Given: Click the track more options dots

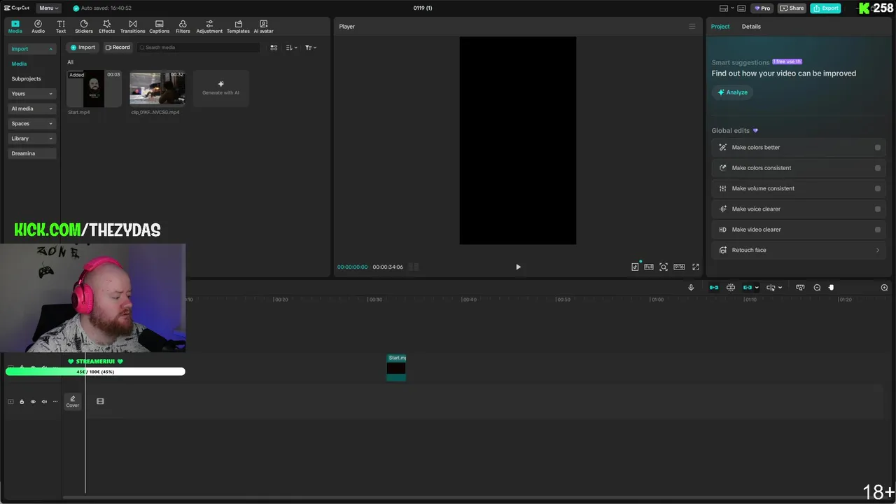Looking at the screenshot, I should tap(55, 402).
